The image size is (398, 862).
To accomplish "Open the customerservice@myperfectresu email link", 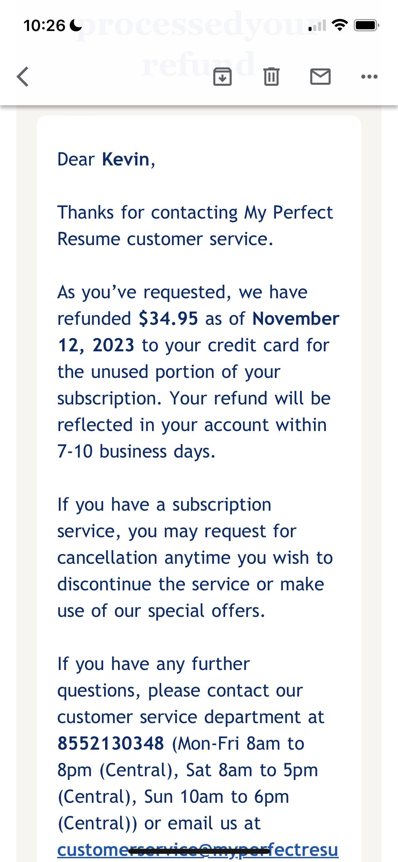I will 198,850.
